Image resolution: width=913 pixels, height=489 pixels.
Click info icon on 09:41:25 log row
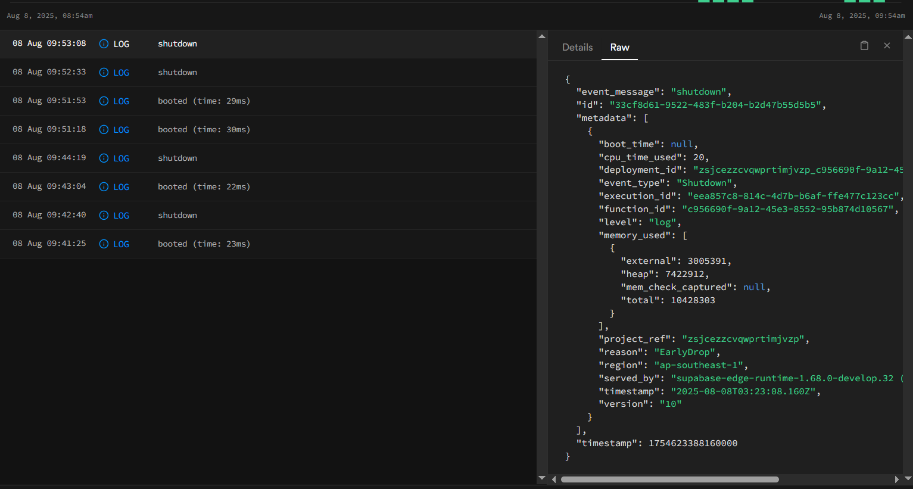(x=104, y=244)
